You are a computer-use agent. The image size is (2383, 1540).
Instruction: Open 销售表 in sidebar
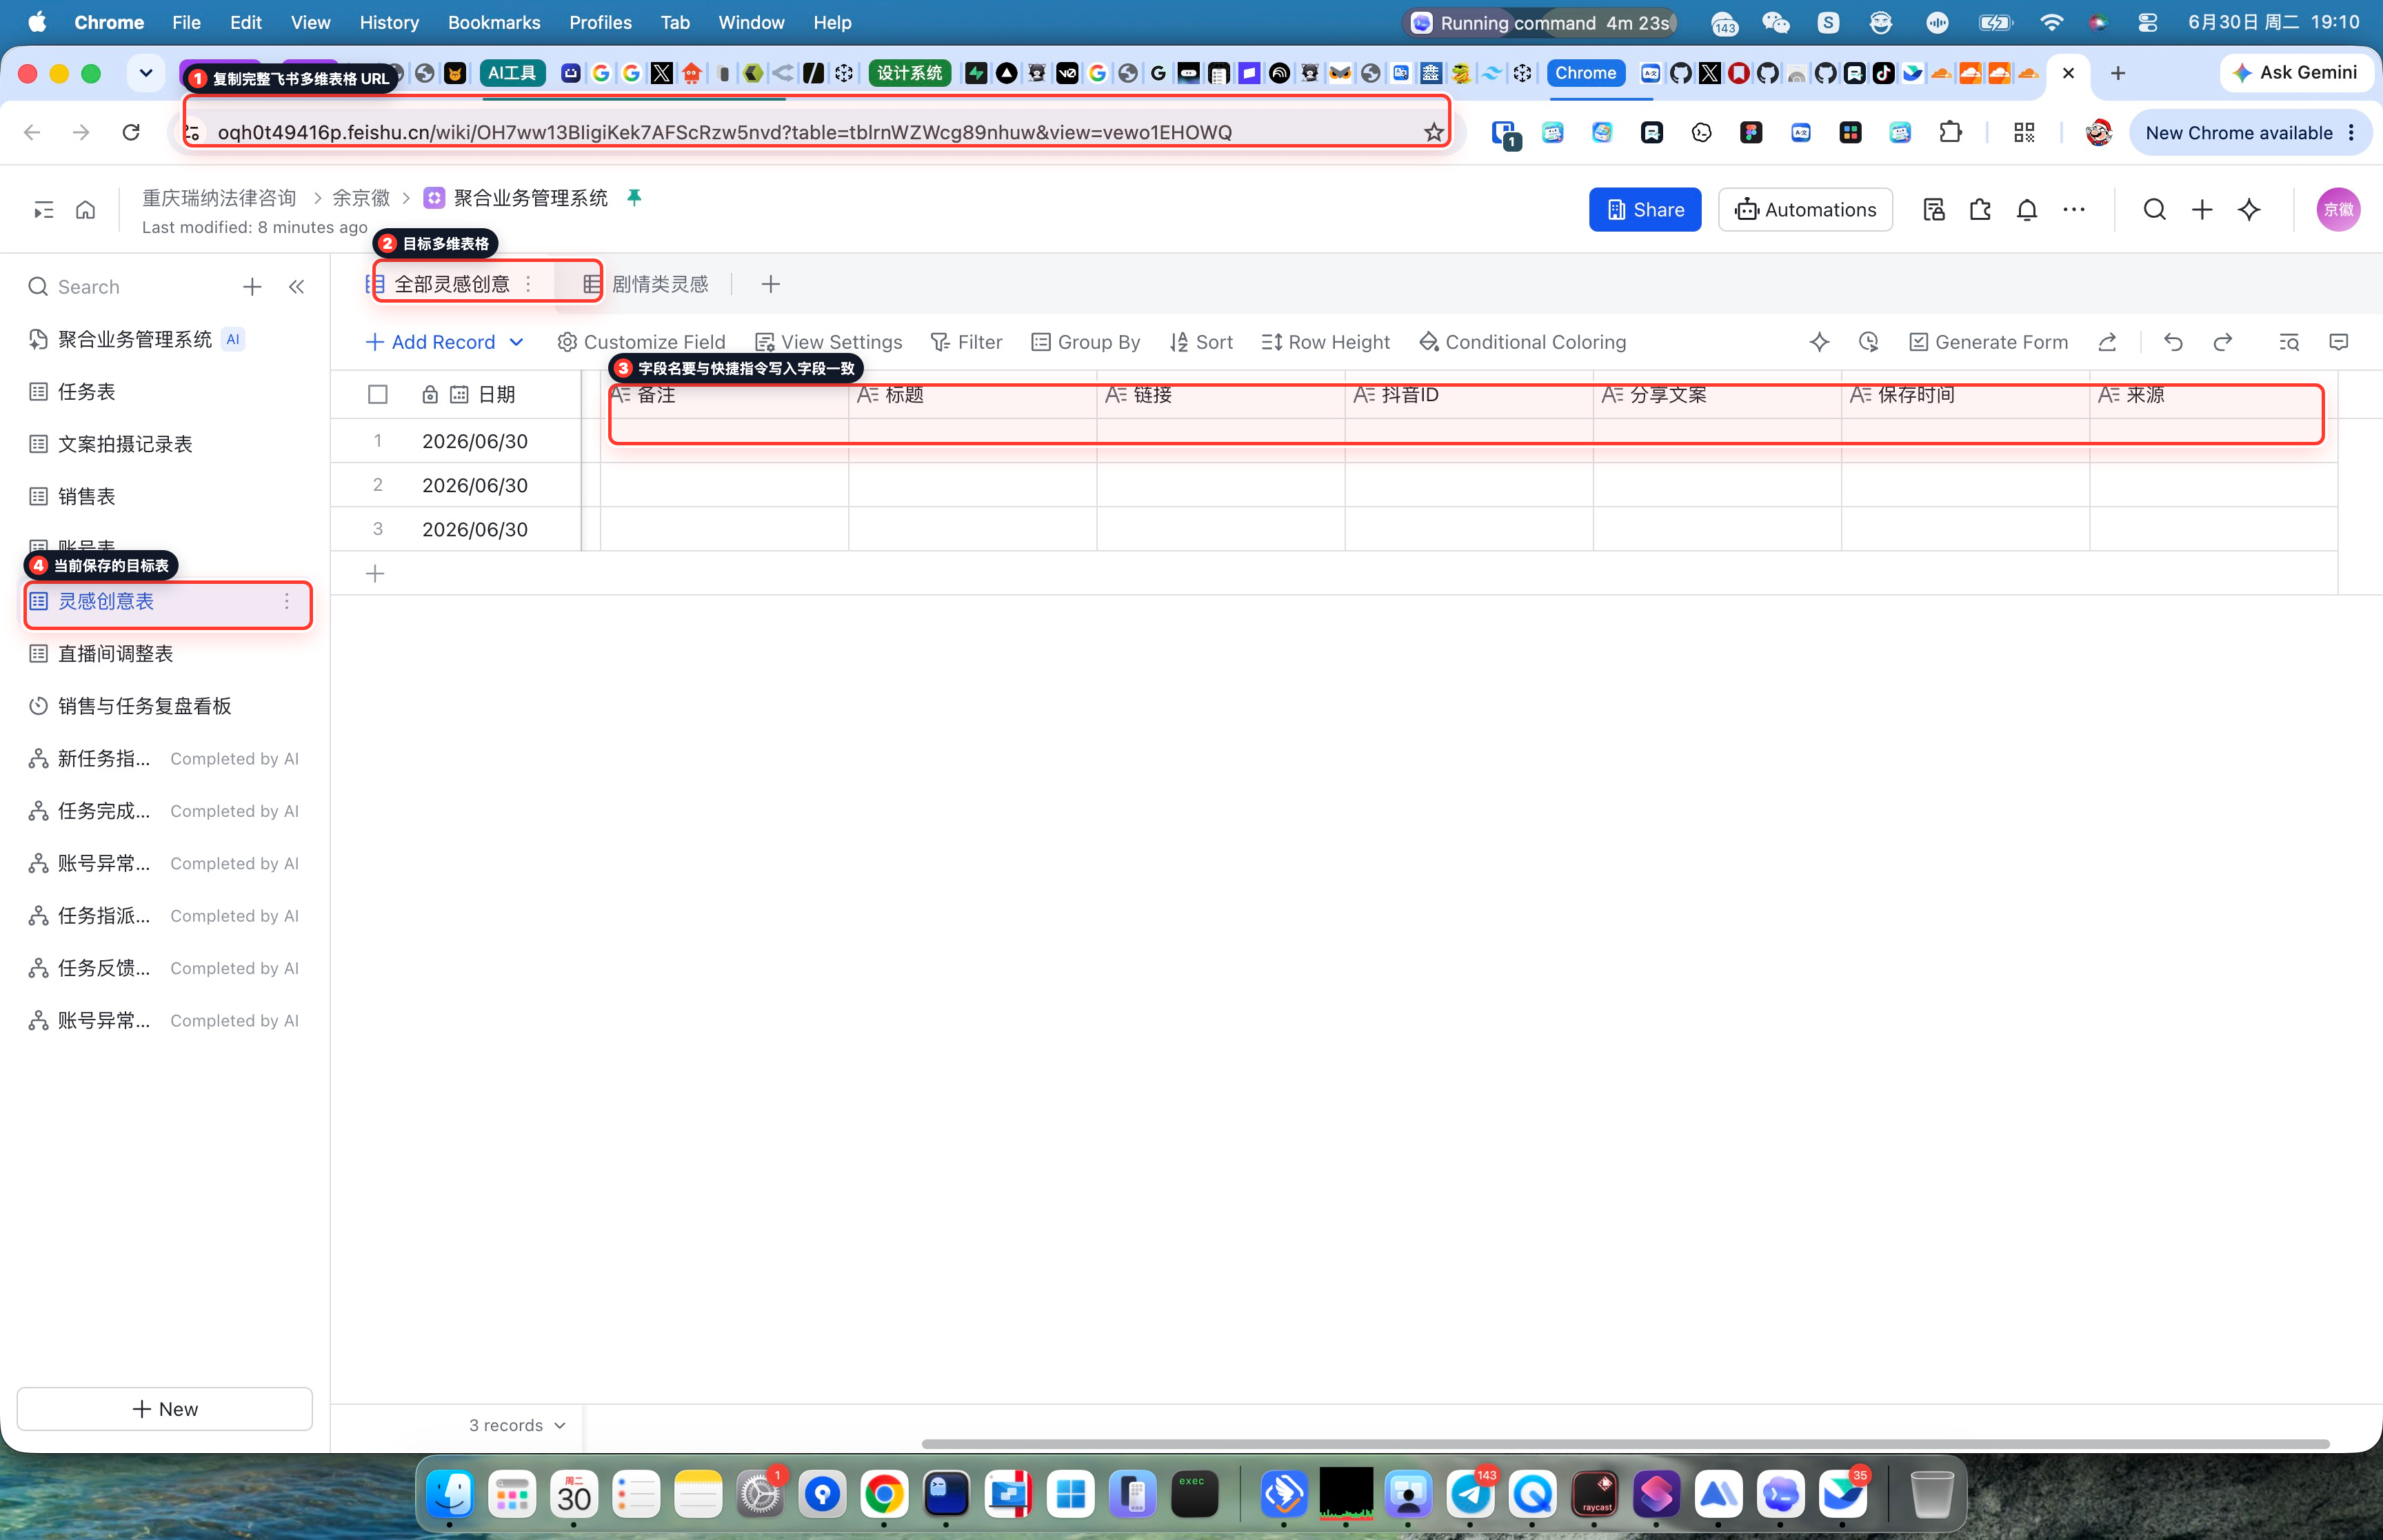[x=165, y=497]
